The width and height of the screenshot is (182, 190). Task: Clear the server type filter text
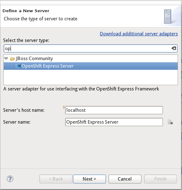point(174,49)
